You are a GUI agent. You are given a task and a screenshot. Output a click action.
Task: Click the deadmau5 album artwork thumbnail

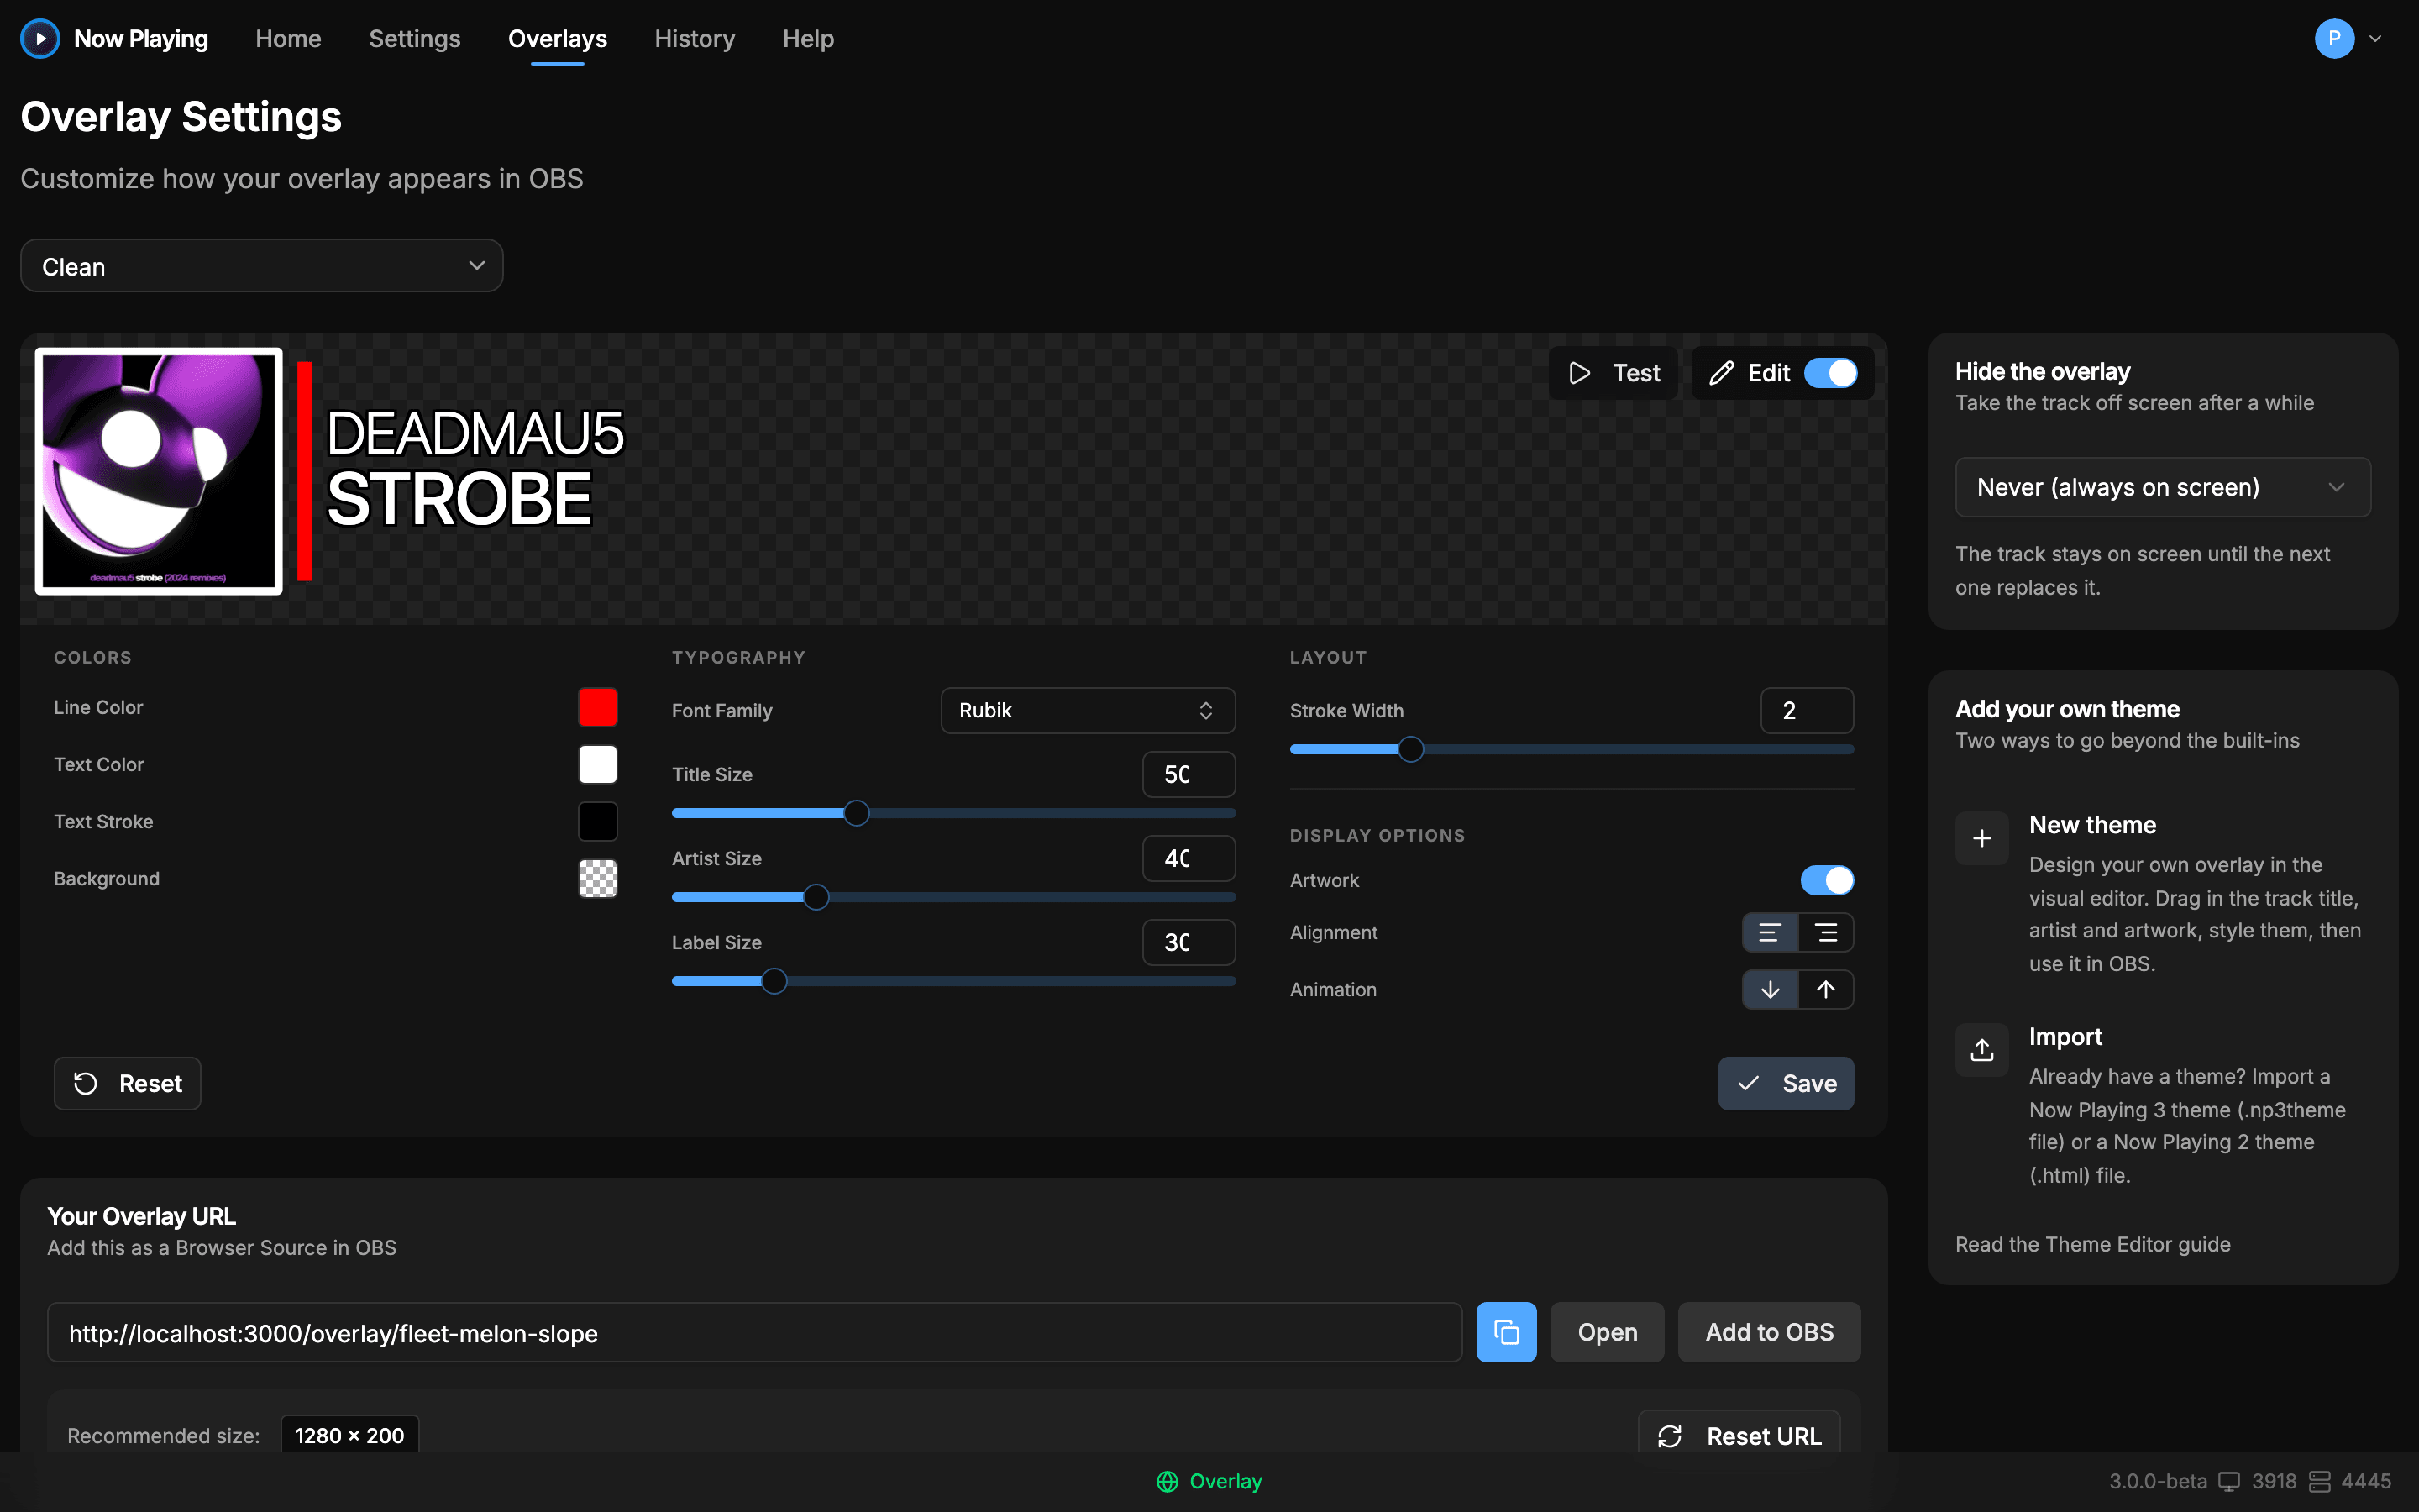pyautogui.click(x=159, y=471)
